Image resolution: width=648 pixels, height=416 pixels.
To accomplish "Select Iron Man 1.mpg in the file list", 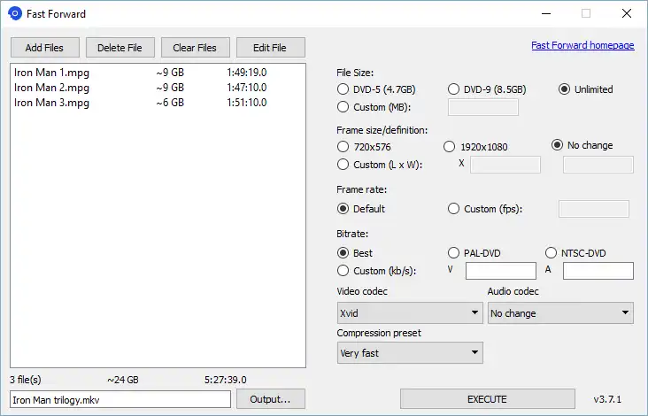I will click(x=158, y=73).
